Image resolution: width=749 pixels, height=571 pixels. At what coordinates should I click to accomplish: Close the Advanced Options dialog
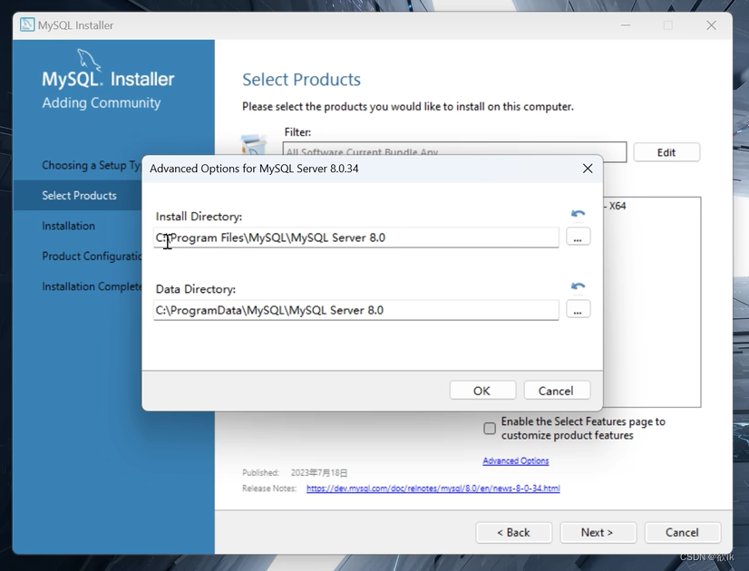click(x=588, y=169)
